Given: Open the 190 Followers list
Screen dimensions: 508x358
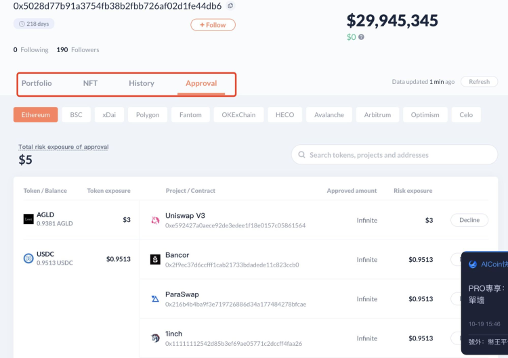Looking at the screenshot, I should coord(78,49).
